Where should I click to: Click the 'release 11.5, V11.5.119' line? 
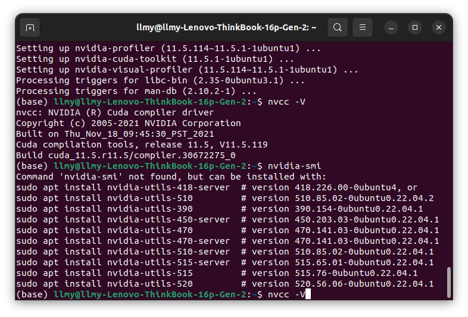(x=142, y=145)
